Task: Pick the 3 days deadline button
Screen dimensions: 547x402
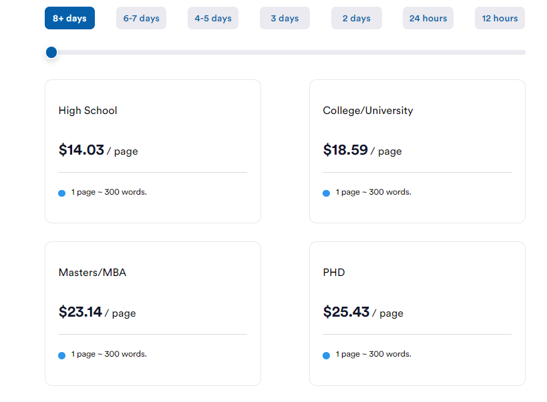Action: (x=285, y=18)
